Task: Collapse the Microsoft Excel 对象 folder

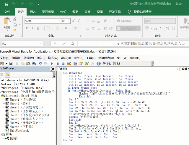Action: pos(3,96)
